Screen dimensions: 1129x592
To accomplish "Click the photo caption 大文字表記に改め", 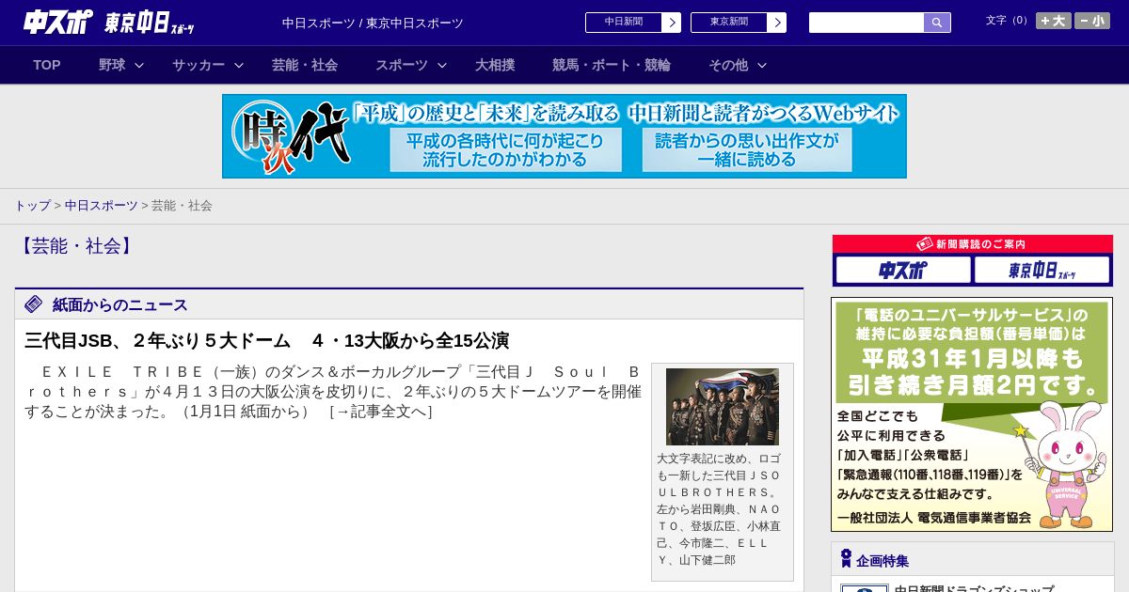I will tap(722, 508).
